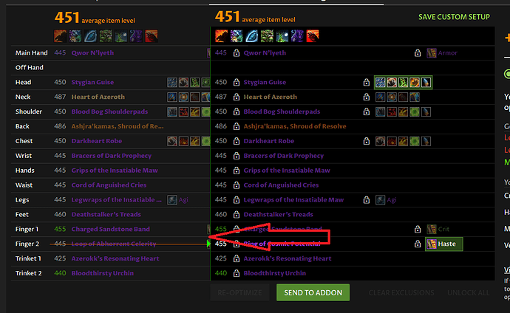This screenshot has height=313, width=510.
Task: Click the RE-OPTIMIZE button
Action: (239, 292)
